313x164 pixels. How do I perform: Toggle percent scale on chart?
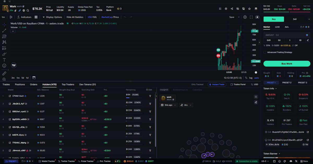click(246, 78)
